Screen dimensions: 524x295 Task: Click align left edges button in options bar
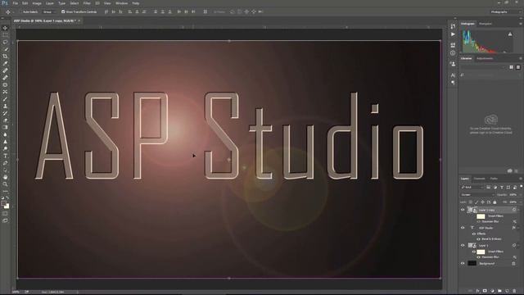pyautogui.click(x=130, y=11)
